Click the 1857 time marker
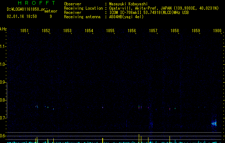225x143 pixels. click(153, 31)
